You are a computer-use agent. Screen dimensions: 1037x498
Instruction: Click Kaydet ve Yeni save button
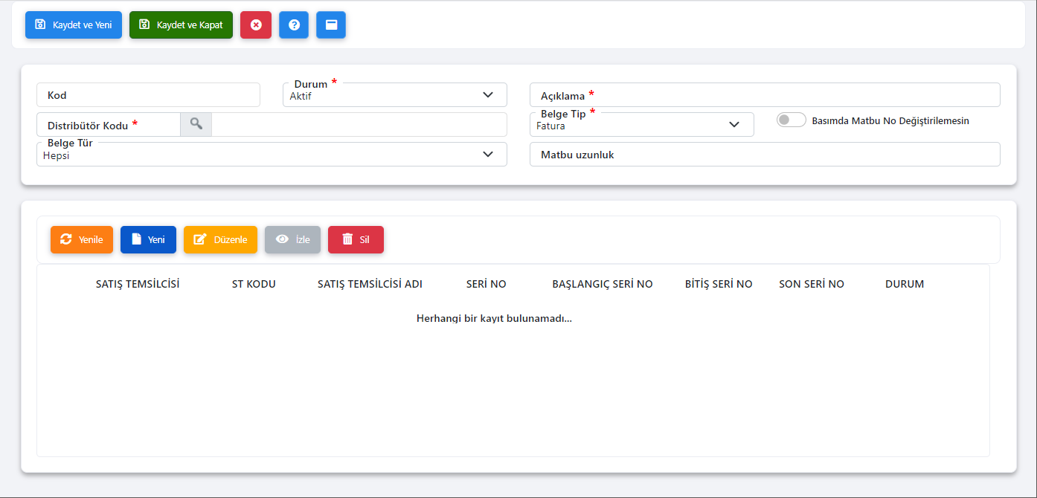(x=74, y=25)
